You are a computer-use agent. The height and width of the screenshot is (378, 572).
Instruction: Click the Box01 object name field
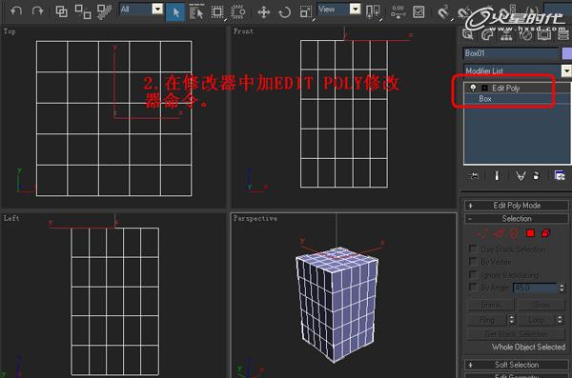point(511,53)
